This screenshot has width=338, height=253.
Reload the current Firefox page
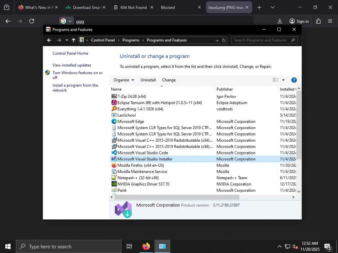click(32, 21)
